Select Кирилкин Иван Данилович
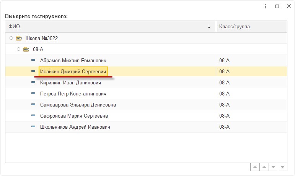295x176 pixels. coord(70,82)
